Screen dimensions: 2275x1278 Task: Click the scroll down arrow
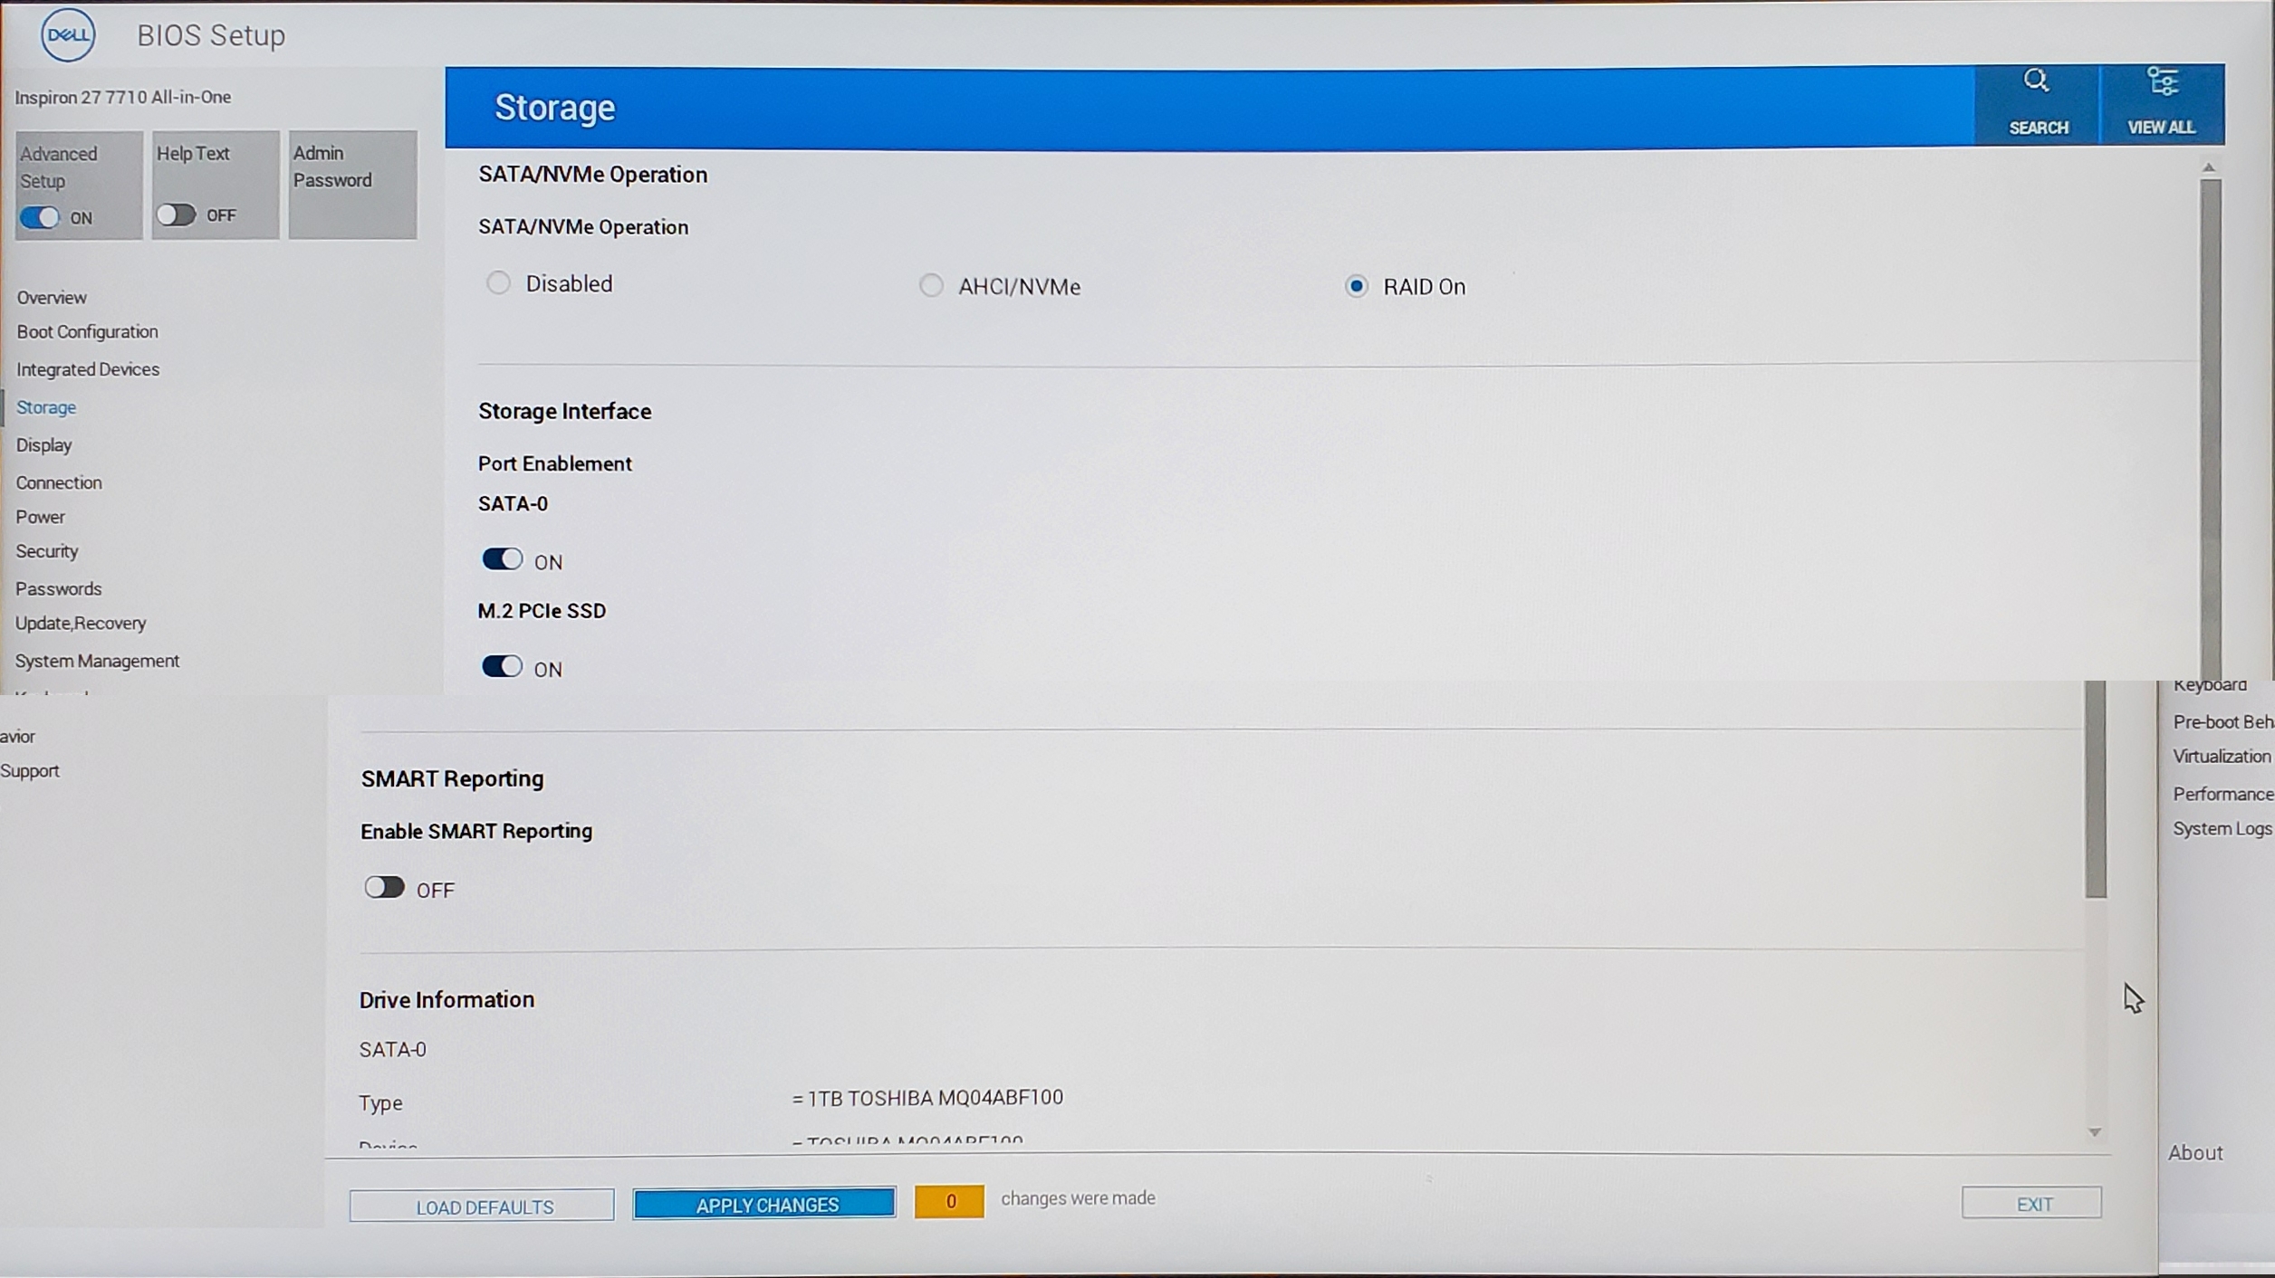tap(2095, 1132)
